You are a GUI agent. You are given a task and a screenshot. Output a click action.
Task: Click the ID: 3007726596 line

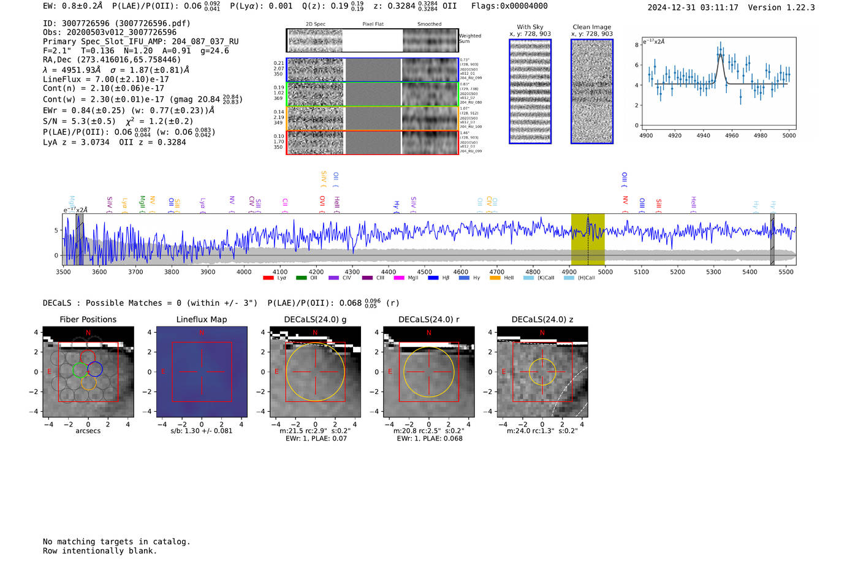pyautogui.click(x=116, y=23)
